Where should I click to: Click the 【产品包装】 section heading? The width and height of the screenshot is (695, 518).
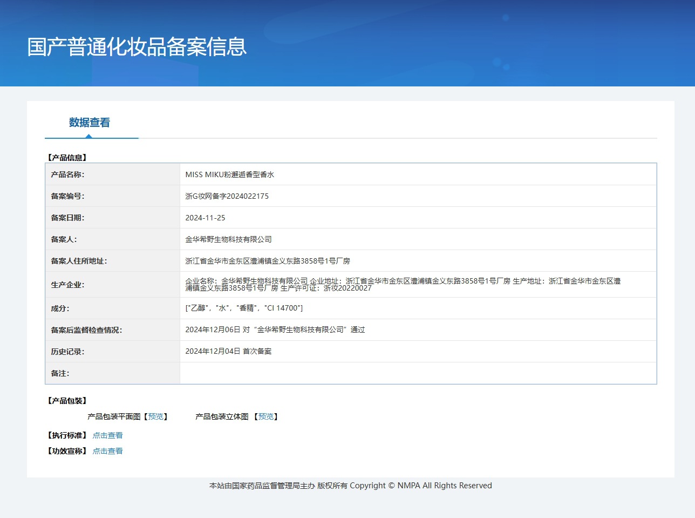(67, 401)
